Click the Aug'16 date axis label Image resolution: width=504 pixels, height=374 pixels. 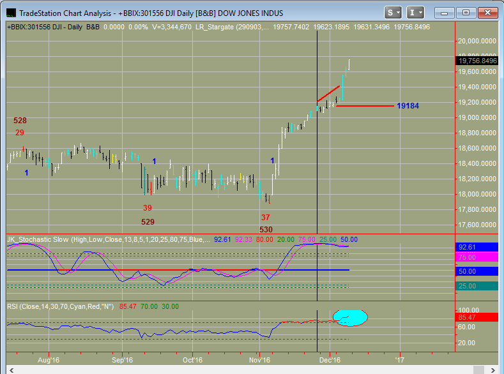pyautogui.click(x=49, y=360)
